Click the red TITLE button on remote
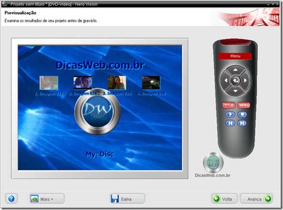 228,105
